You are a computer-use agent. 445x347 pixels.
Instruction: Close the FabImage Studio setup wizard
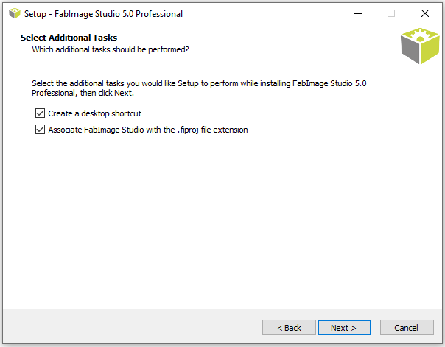tap(425, 13)
